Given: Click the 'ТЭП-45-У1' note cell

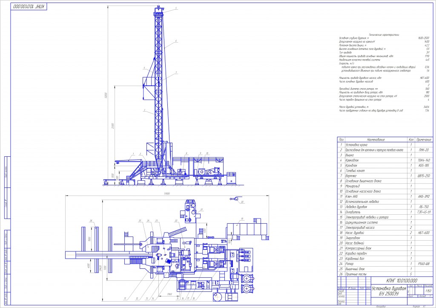Looking at the screenshot, I should [x=424, y=212].
